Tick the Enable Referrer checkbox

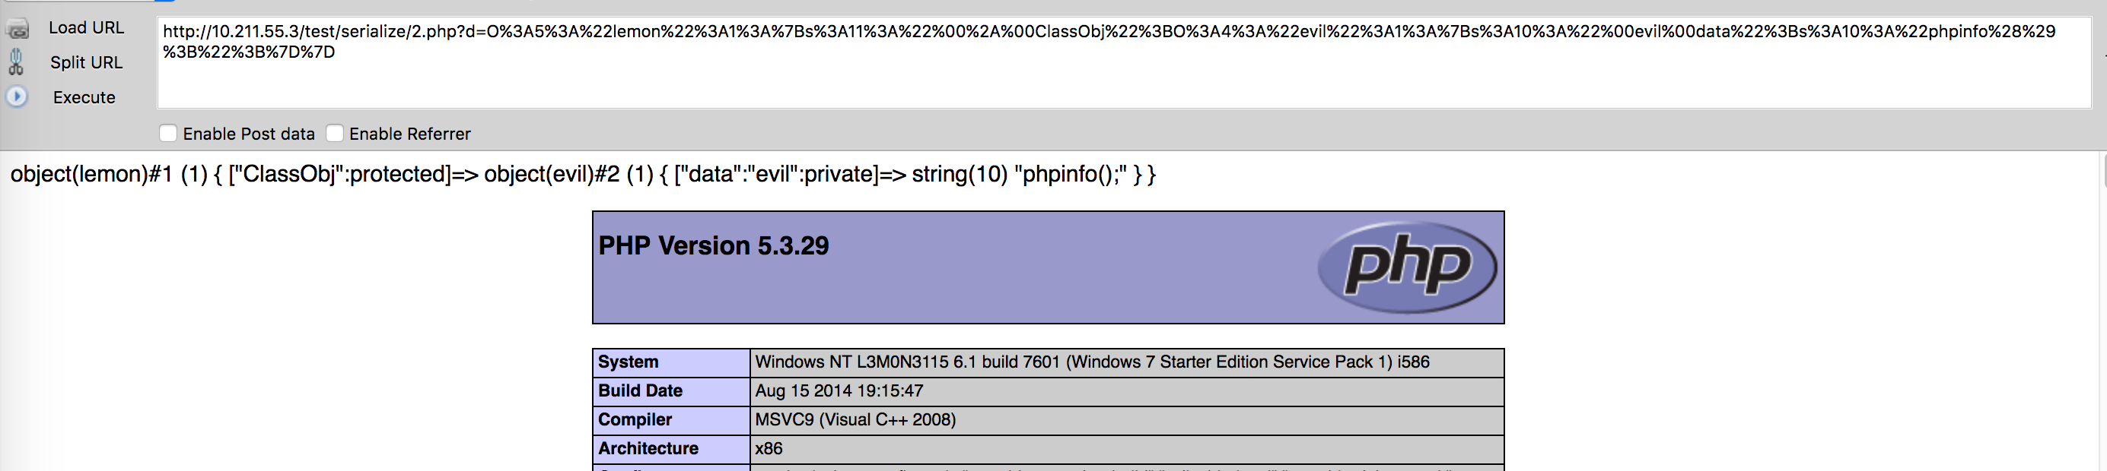[335, 133]
